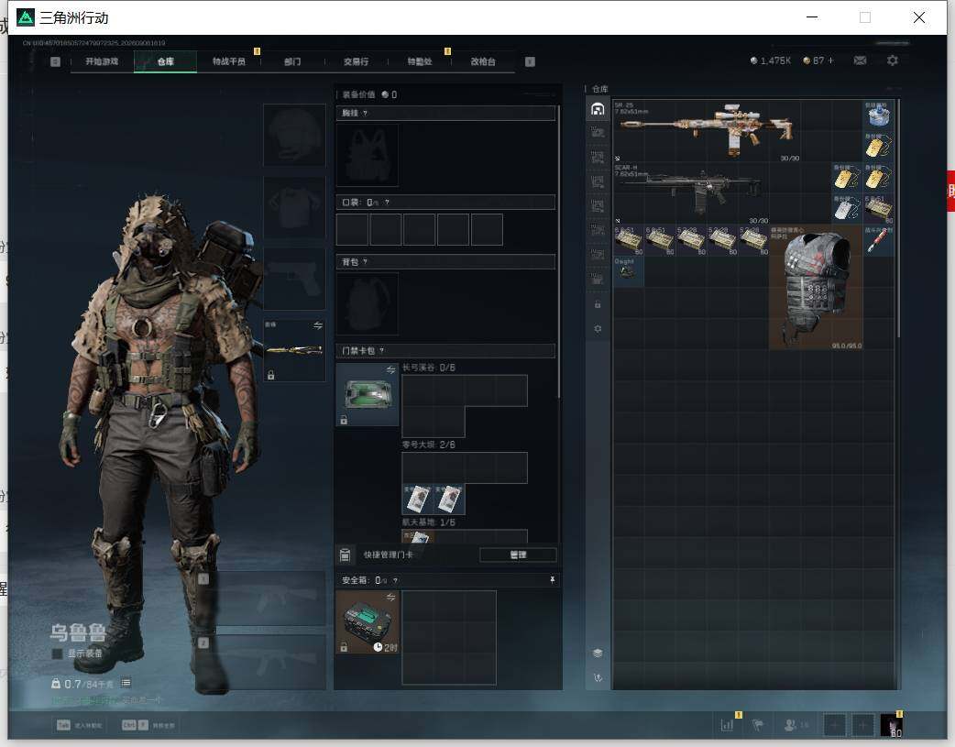Screen dimensions: 955x747
Task: Click the safe box thumbnail with 2时 timer
Action: (368, 622)
